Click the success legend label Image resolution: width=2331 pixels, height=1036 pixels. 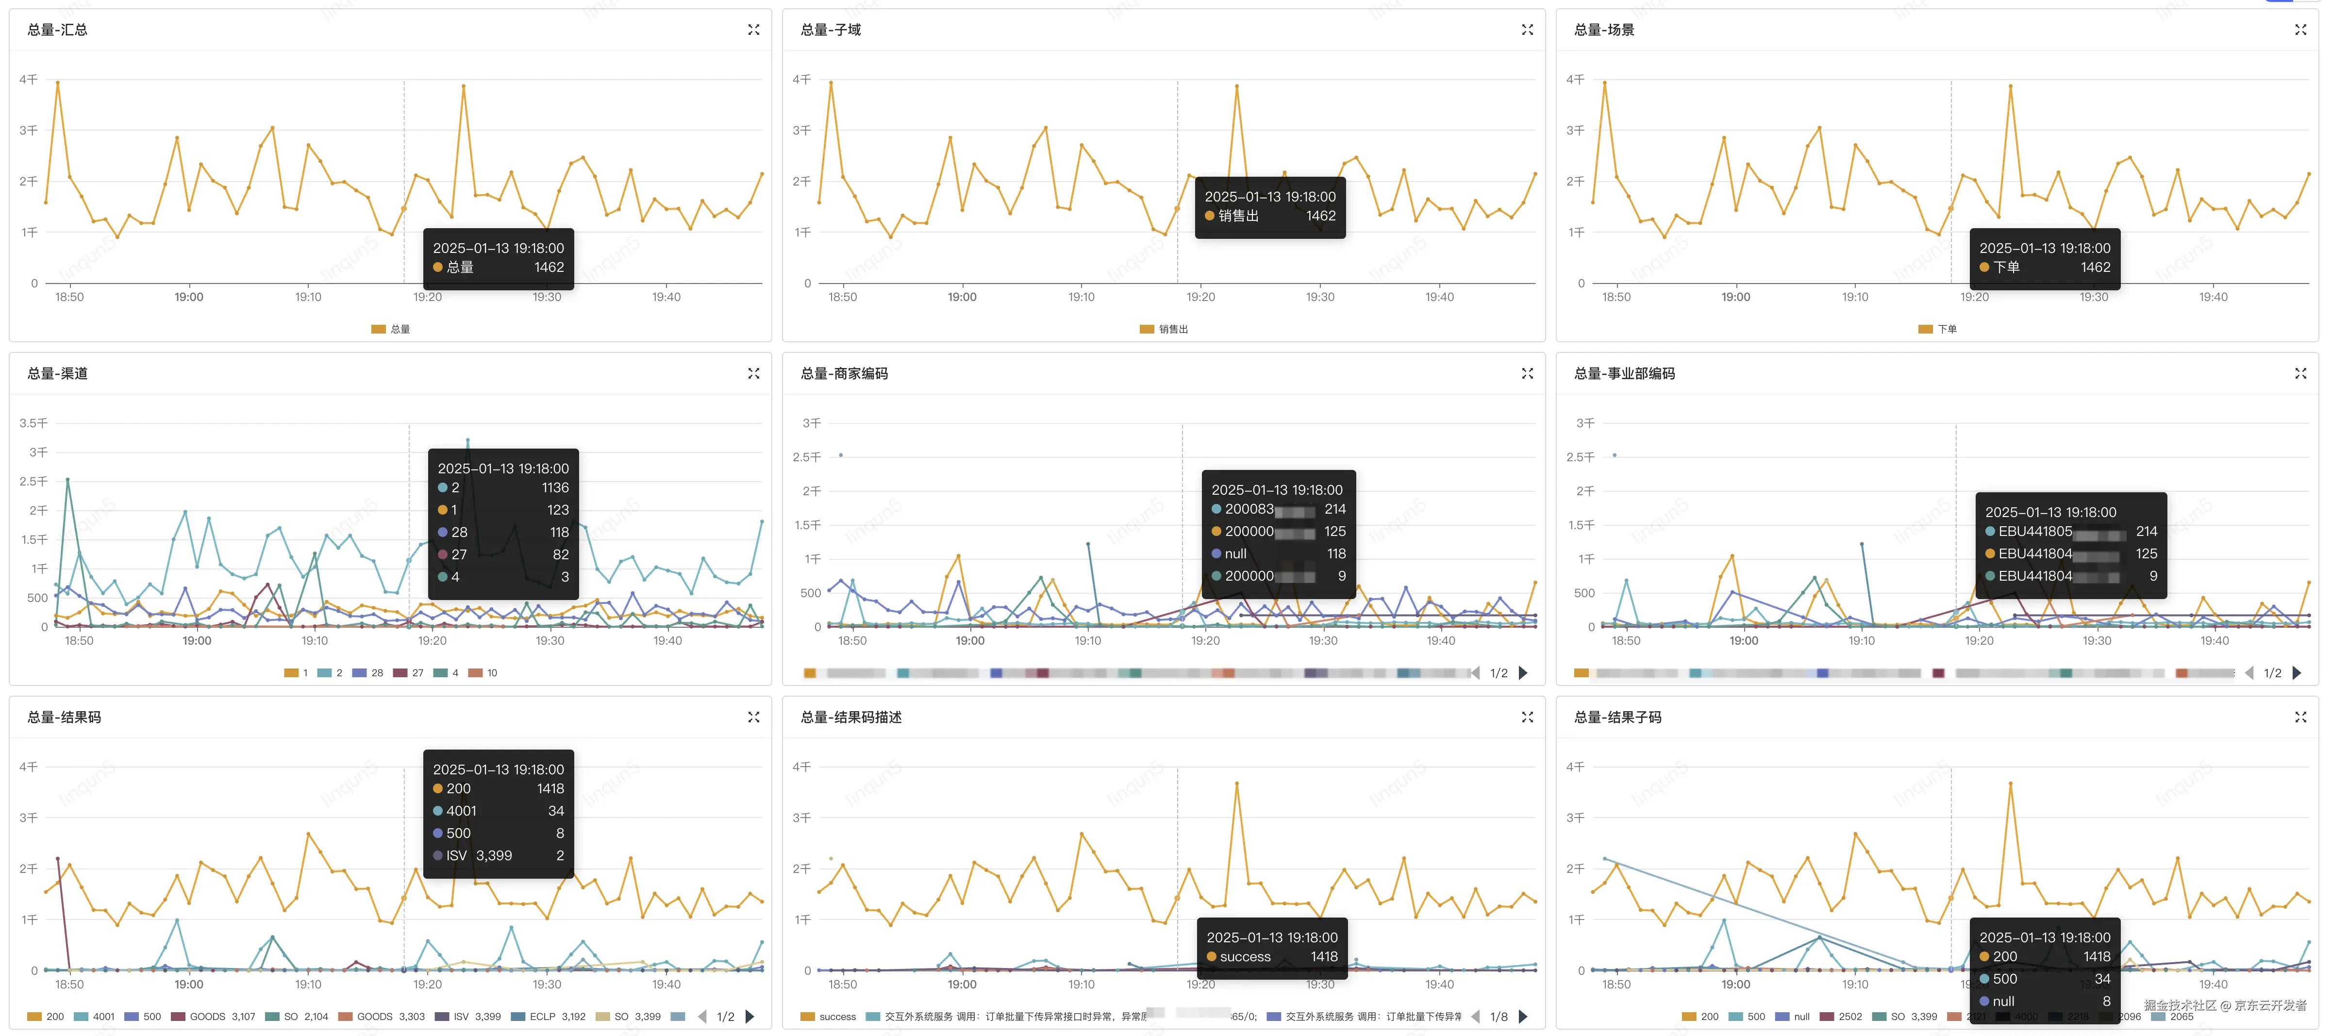pyautogui.click(x=837, y=1017)
